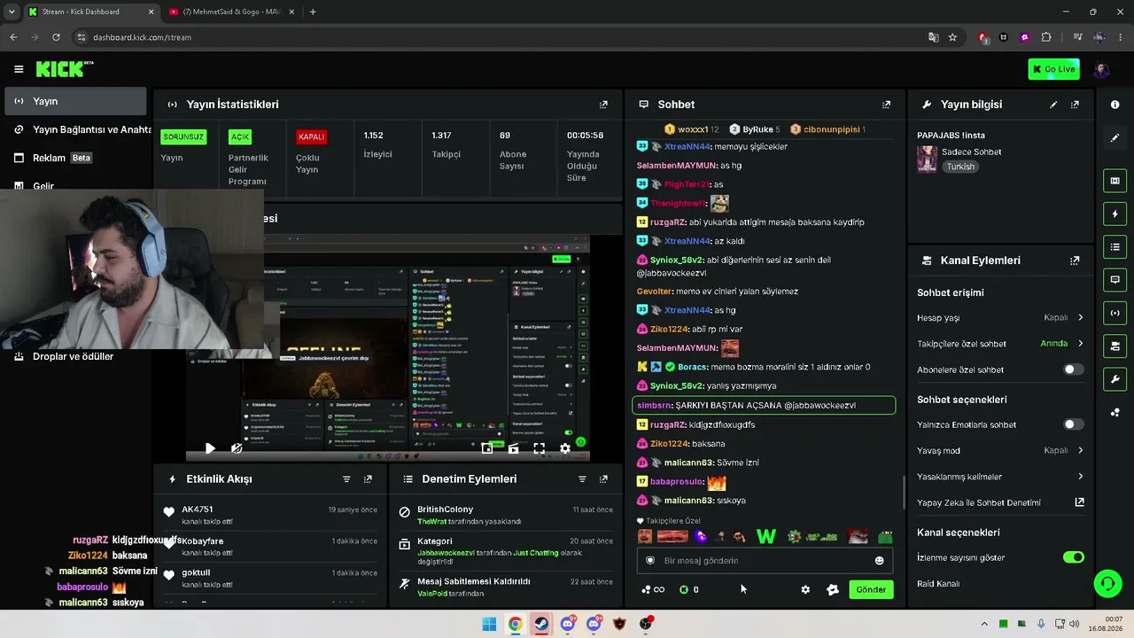
Task: Enter fullscreen on stream preview
Action: coord(539,449)
